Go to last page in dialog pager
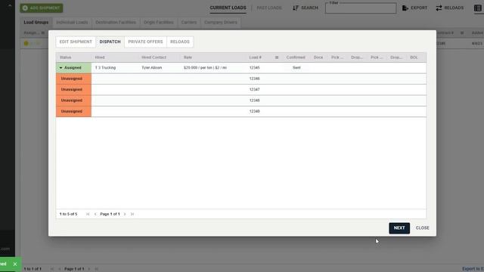 tap(132, 214)
